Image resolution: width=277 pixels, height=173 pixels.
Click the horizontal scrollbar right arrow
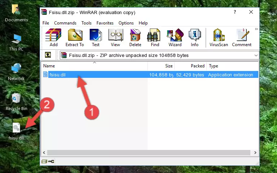point(255,152)
